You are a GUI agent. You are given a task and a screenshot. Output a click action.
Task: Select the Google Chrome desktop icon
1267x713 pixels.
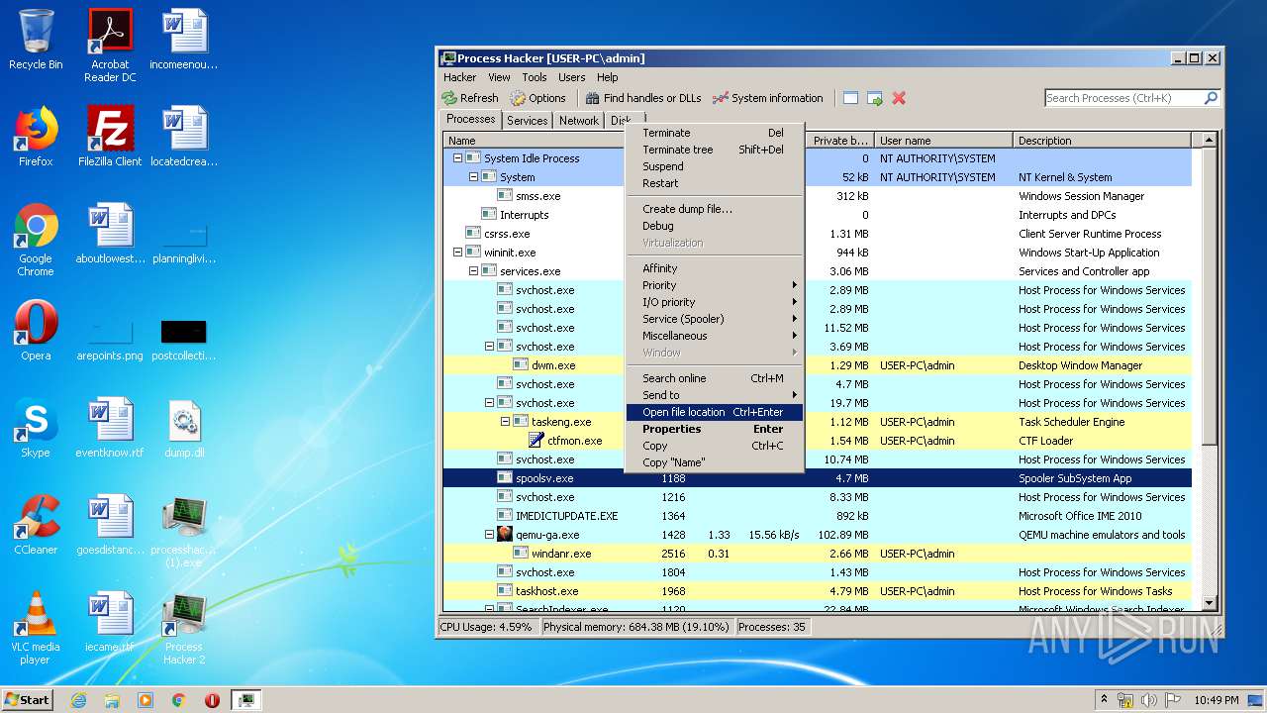pos(36,240)
